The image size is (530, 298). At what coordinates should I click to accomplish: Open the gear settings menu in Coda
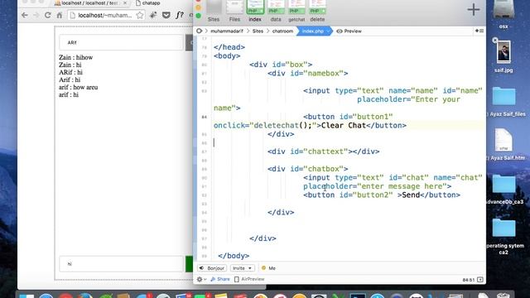(201, 279)
